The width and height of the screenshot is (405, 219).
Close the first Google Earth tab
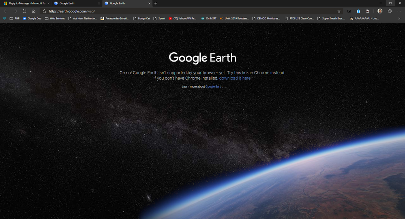(99, 3)
